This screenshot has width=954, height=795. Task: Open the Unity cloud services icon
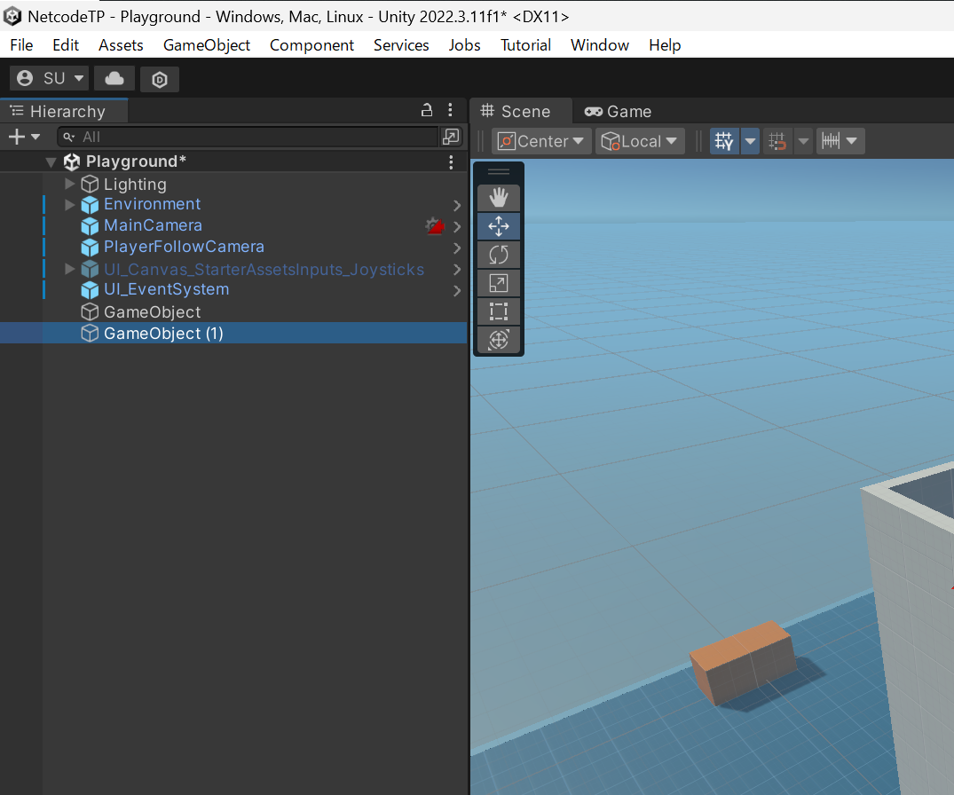(x=114, y=78)
